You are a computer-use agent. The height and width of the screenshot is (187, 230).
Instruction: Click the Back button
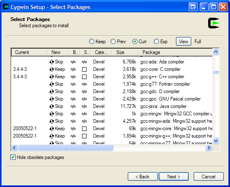143,177
